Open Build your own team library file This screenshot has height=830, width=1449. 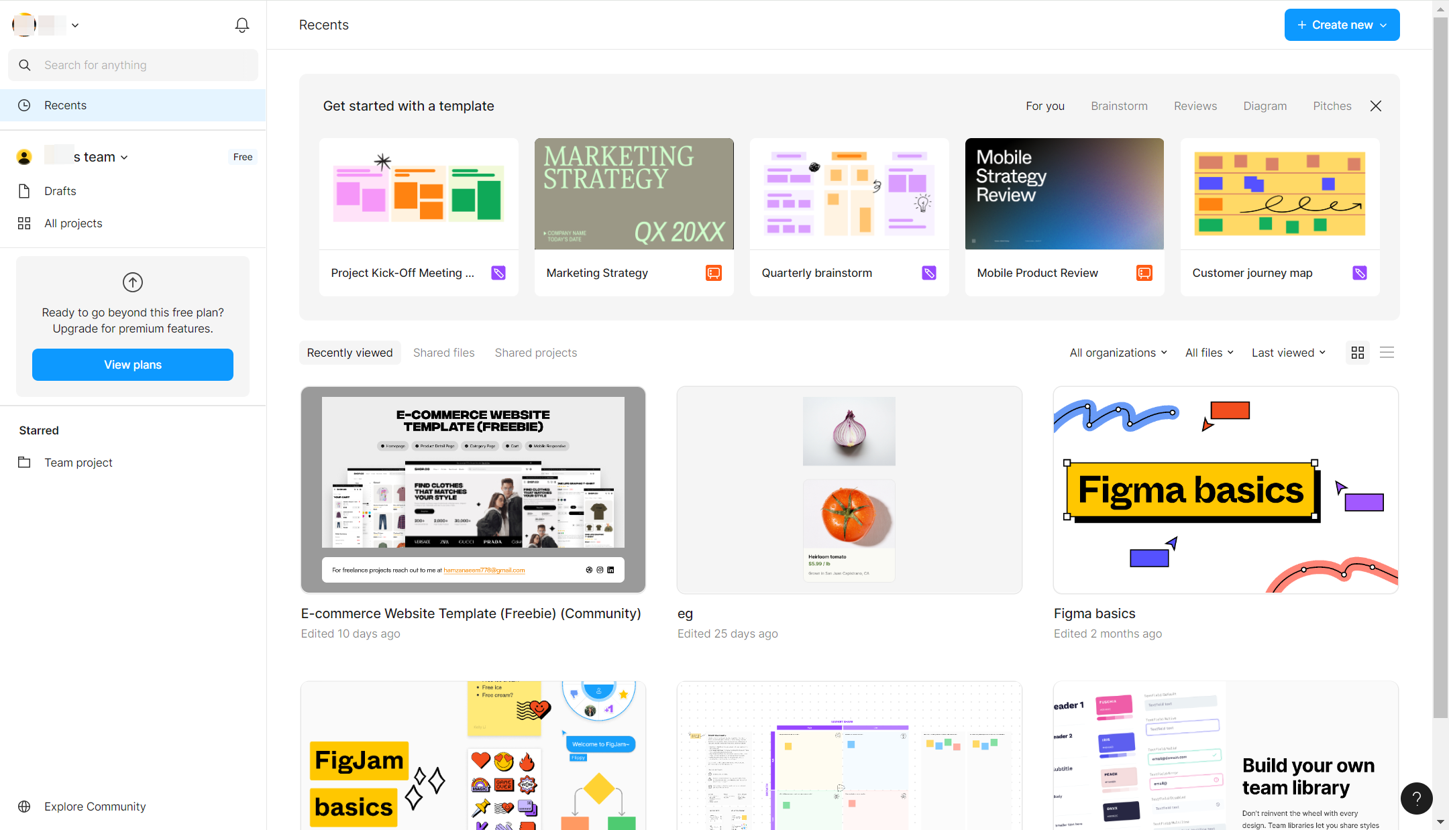(x=1226, y=756)
